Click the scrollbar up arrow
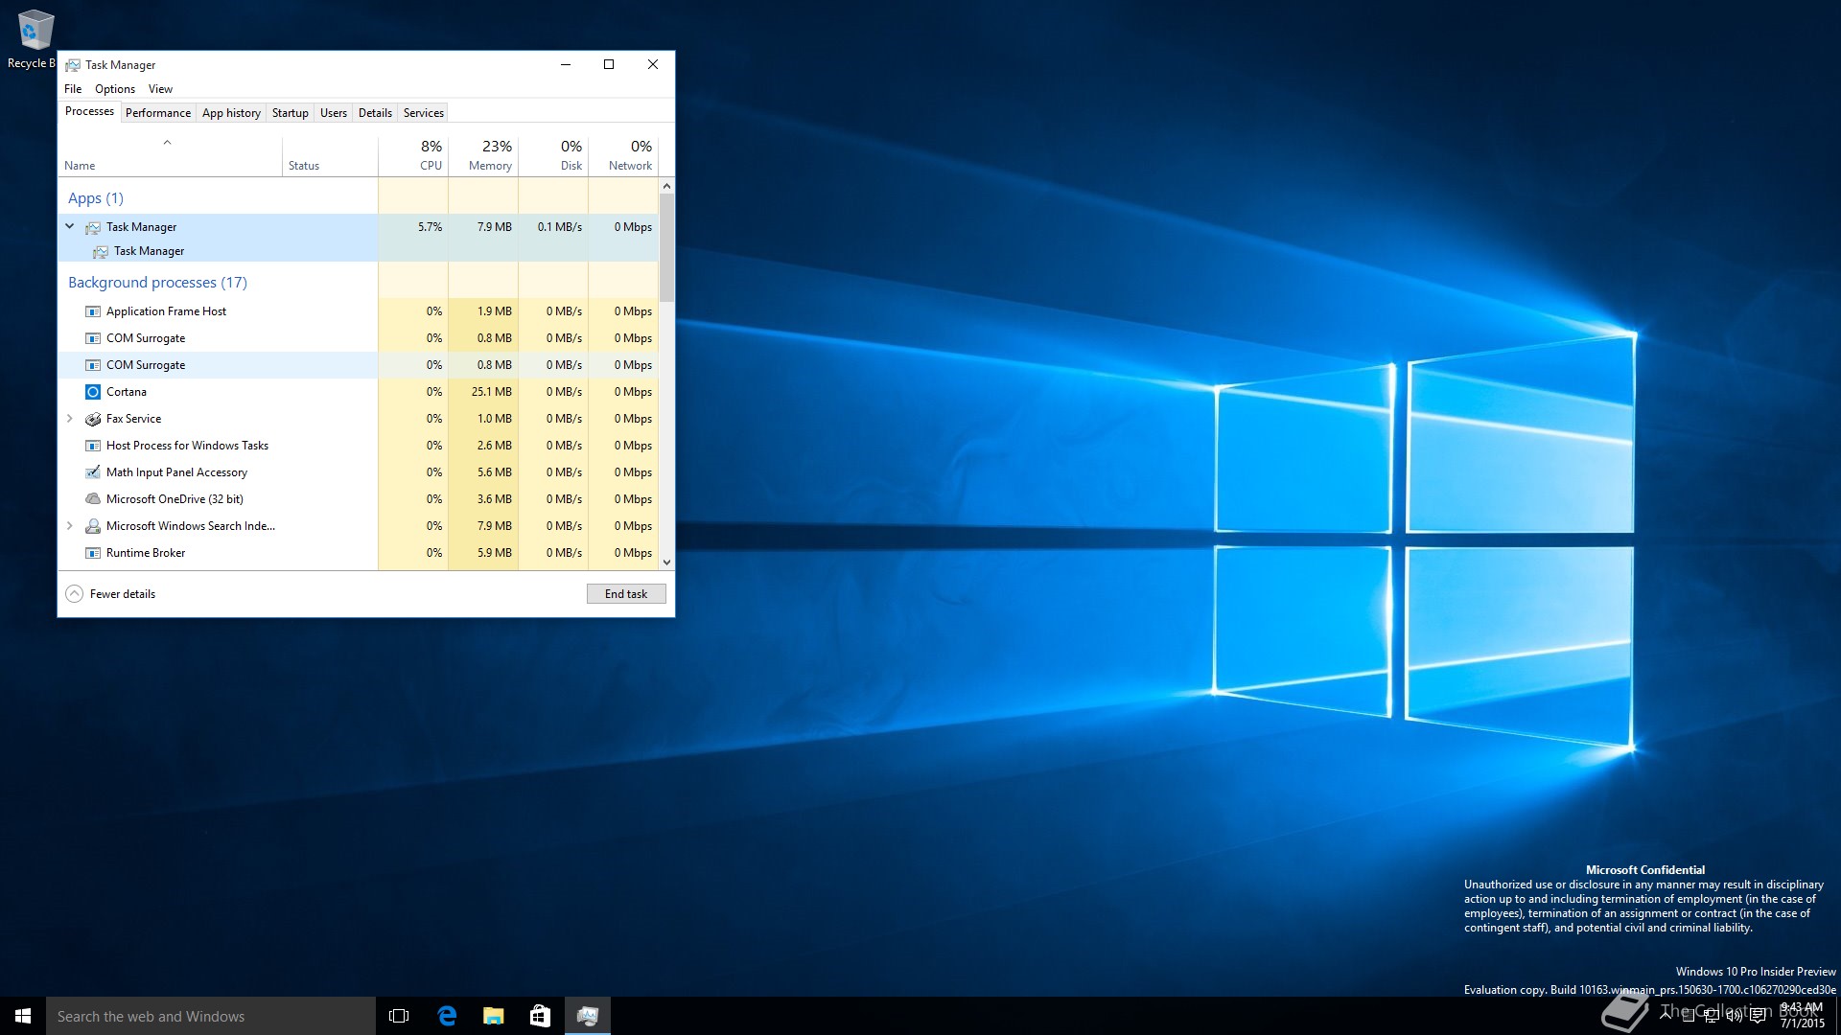1841x1035 pixels. coord(667,186)
